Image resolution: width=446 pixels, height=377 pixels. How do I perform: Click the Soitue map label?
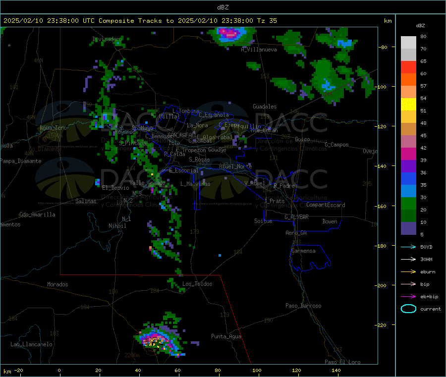point(263,221)
